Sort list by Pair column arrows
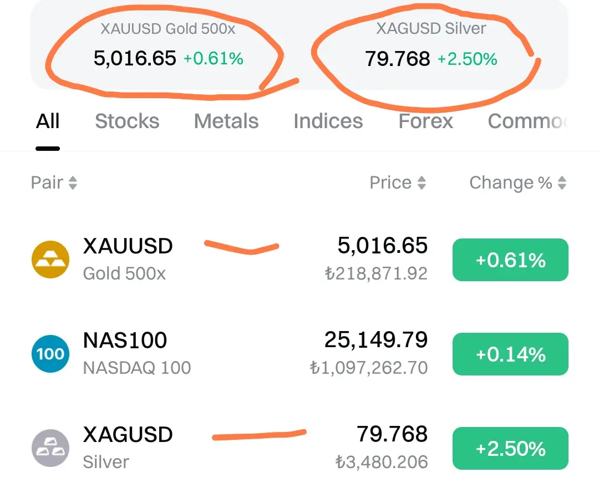 pyautogui.click(x=72, y=183)
